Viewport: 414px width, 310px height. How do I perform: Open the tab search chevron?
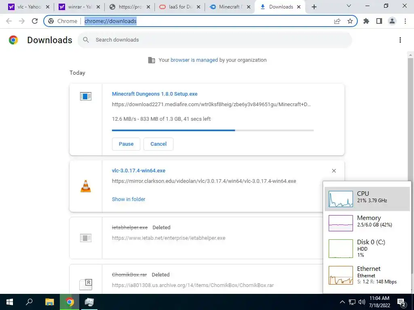tap(349, 6)
